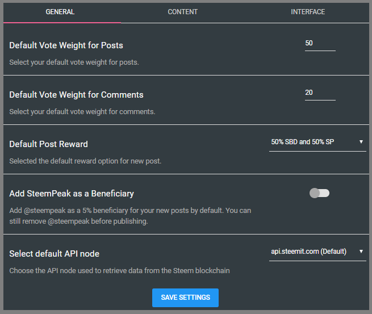Click the 5% beneficiary description text
This screenshot has height=314, width=372.
coord(130,215)
